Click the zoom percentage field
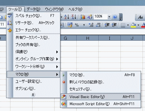Image resolution: width=145 pixels, height=111 pixels. click(101, 17)
